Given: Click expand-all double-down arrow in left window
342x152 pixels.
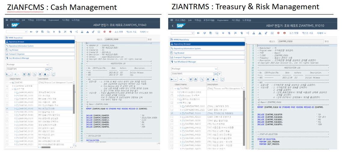Looking at the screenshot, I should pyautogui.click(x=25, y=74).
